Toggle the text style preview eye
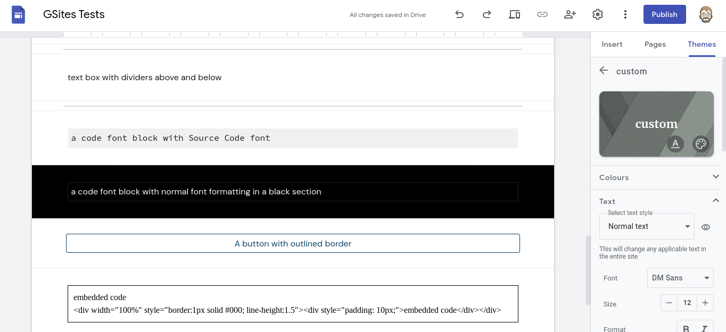The width and height of the screenshot is (726, 332). coord(706,227)
